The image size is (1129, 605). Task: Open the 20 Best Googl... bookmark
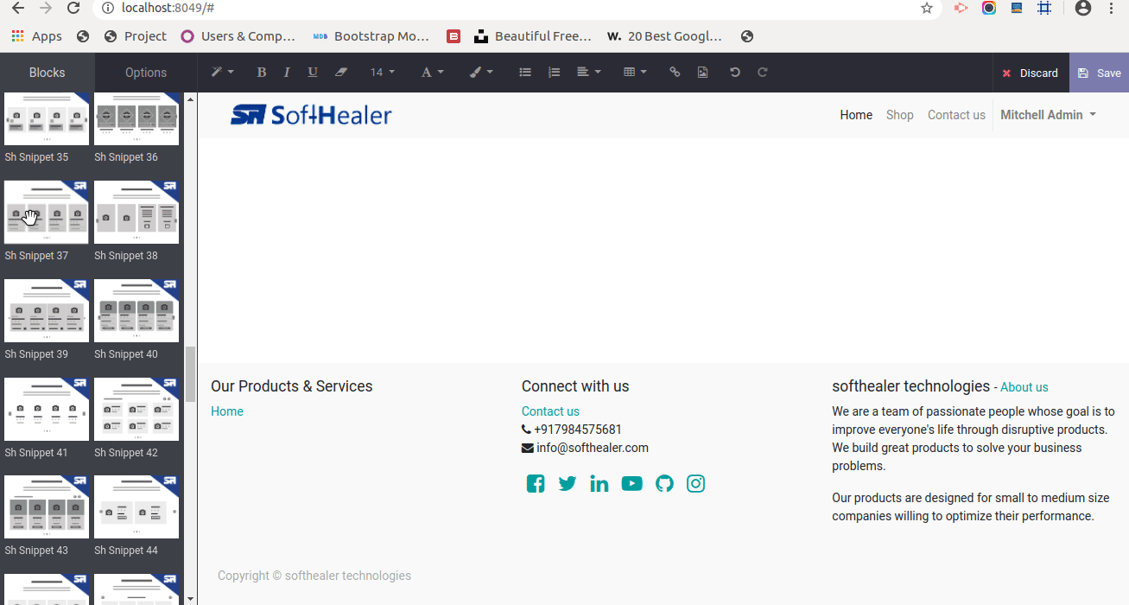pyautogui.click(x=664, y=36)
